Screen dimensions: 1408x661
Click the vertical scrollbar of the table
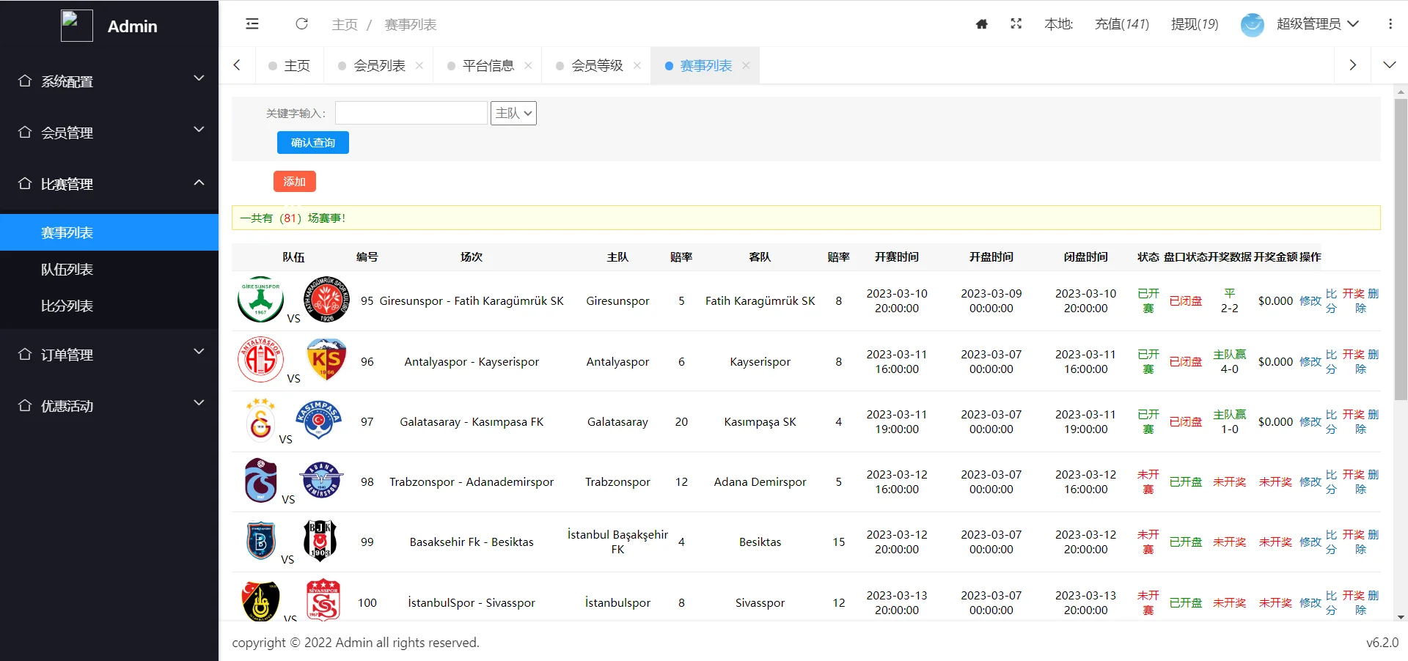1401,249
